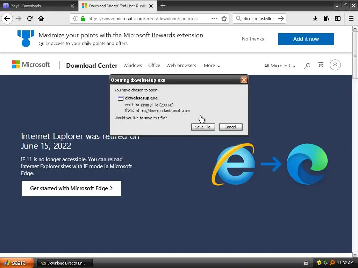Click the Download Center heading link

click(x=92, y=65)
